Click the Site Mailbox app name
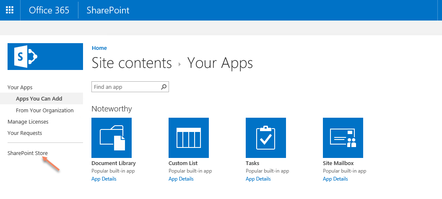 pos(338,163)
